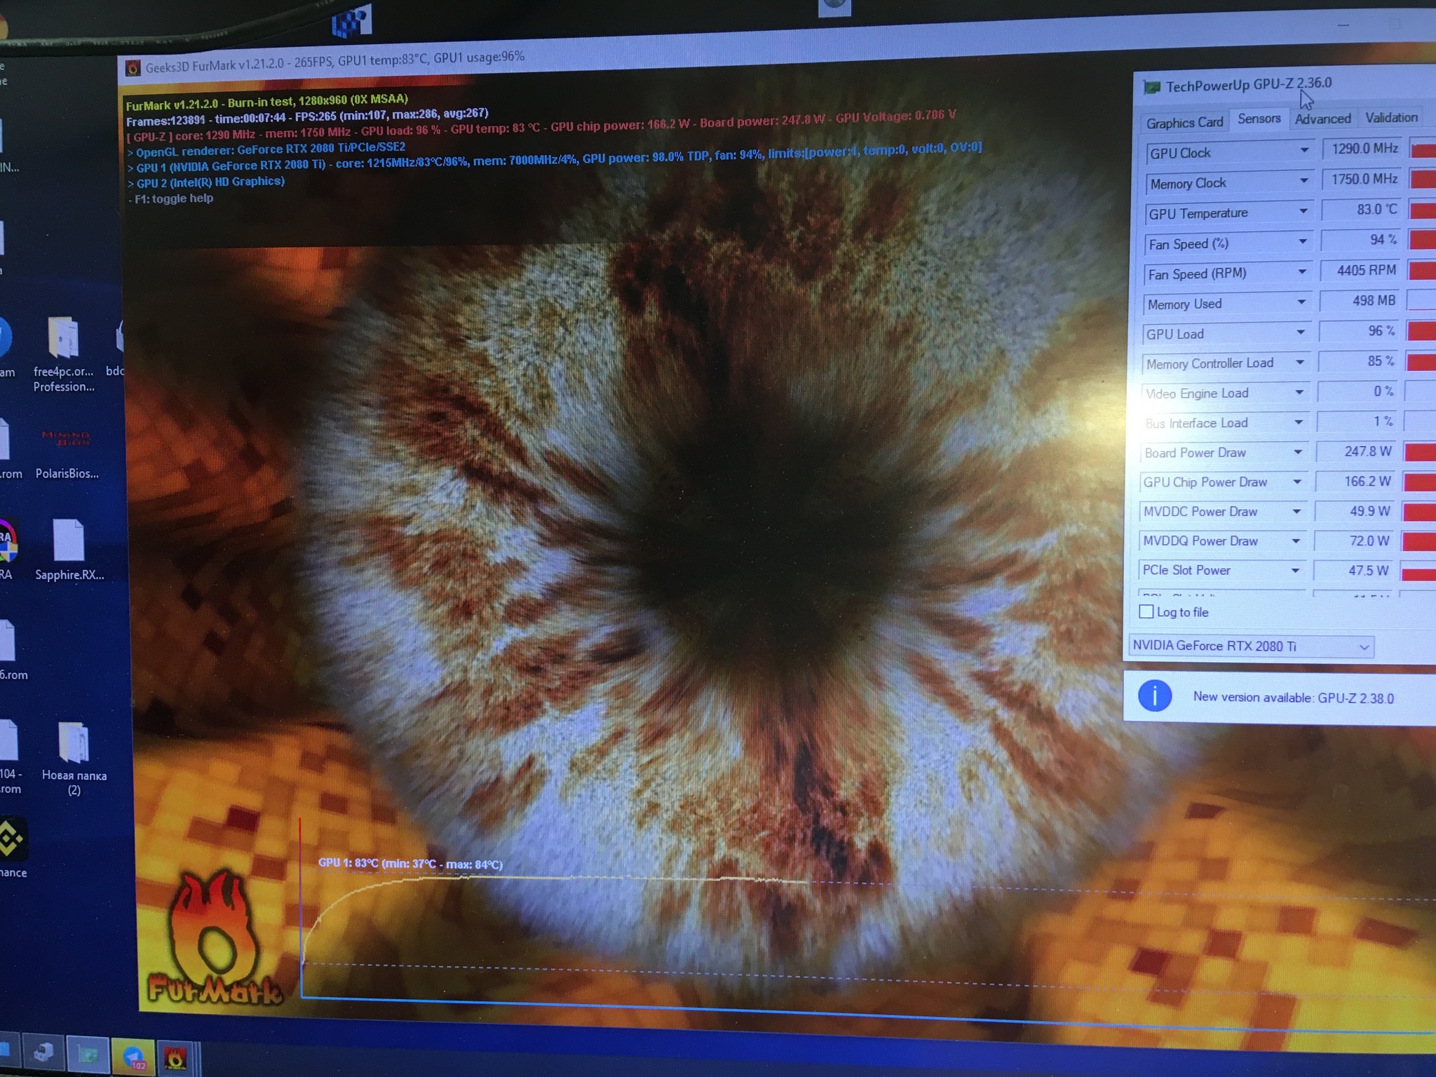Expand the Memory Clock sensor dropdown
Image resolution: width=1436 pixels, height=1077 pixels.
point(1303,181)
